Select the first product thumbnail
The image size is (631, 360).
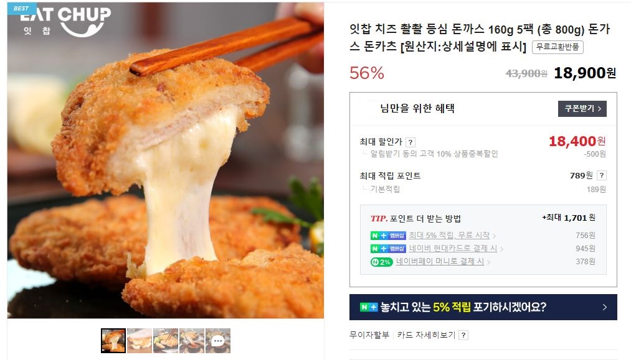coord(113,341)
